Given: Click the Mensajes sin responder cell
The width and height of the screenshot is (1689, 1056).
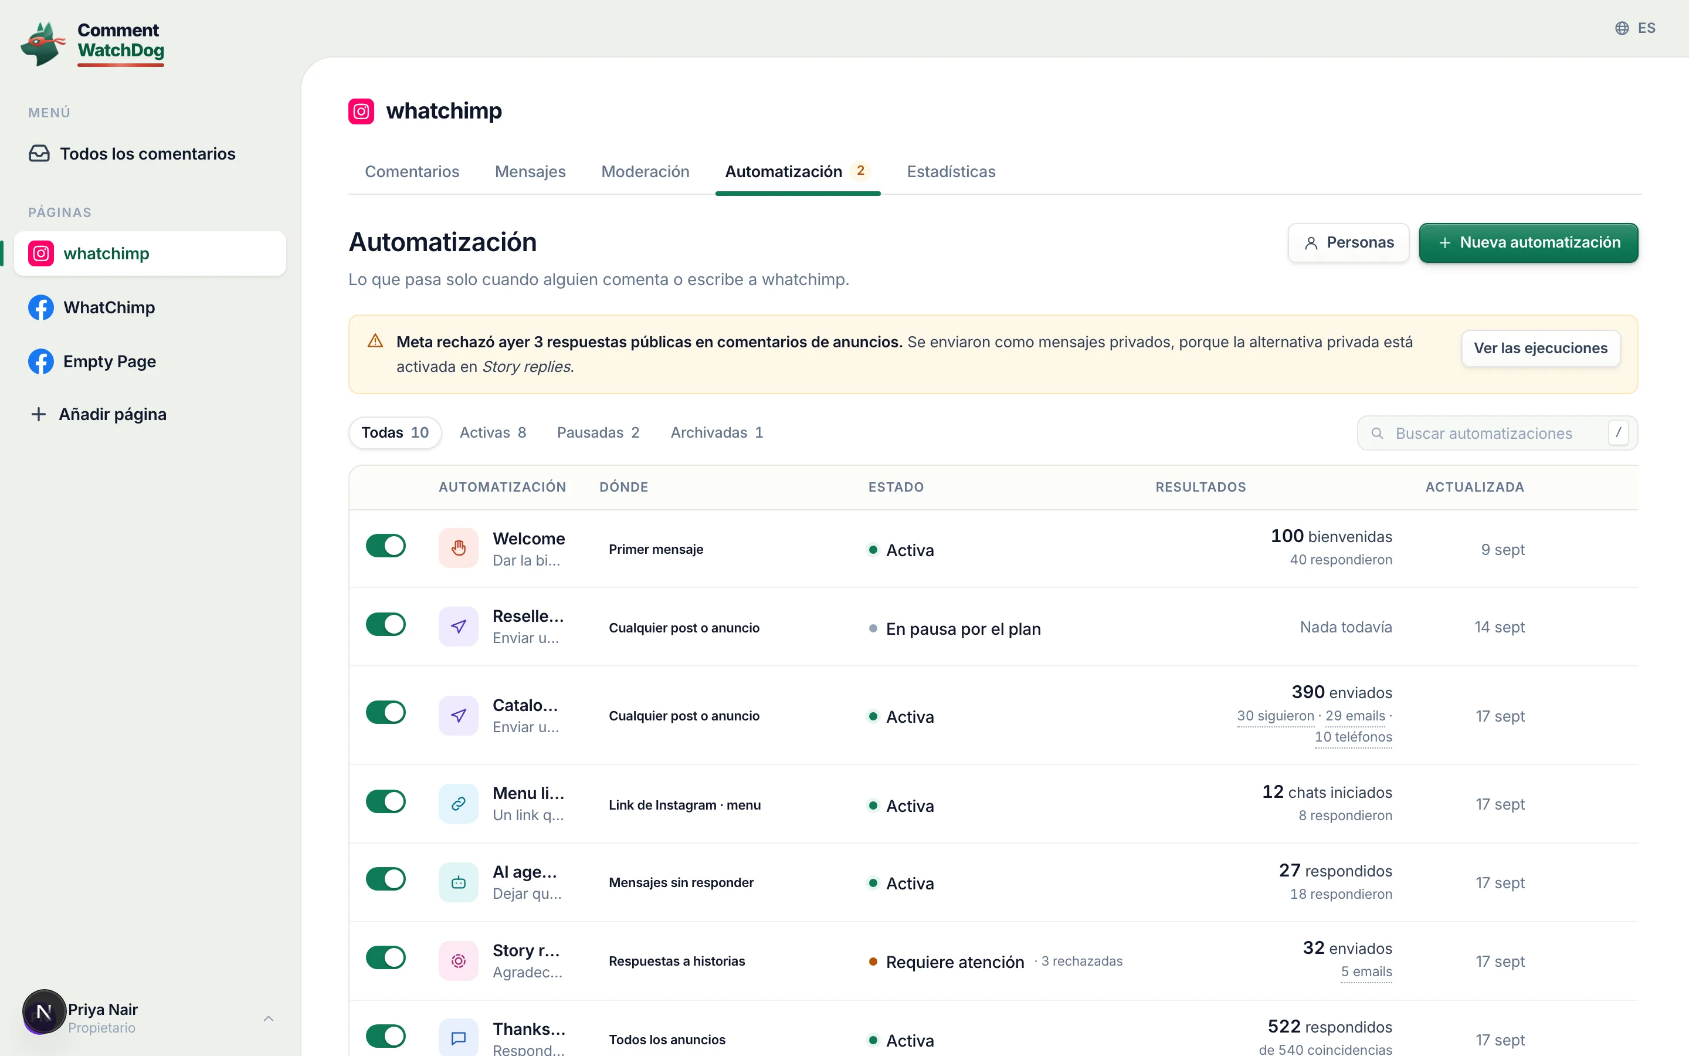Looking at the screenshot, I should click(x=681, y=883).
